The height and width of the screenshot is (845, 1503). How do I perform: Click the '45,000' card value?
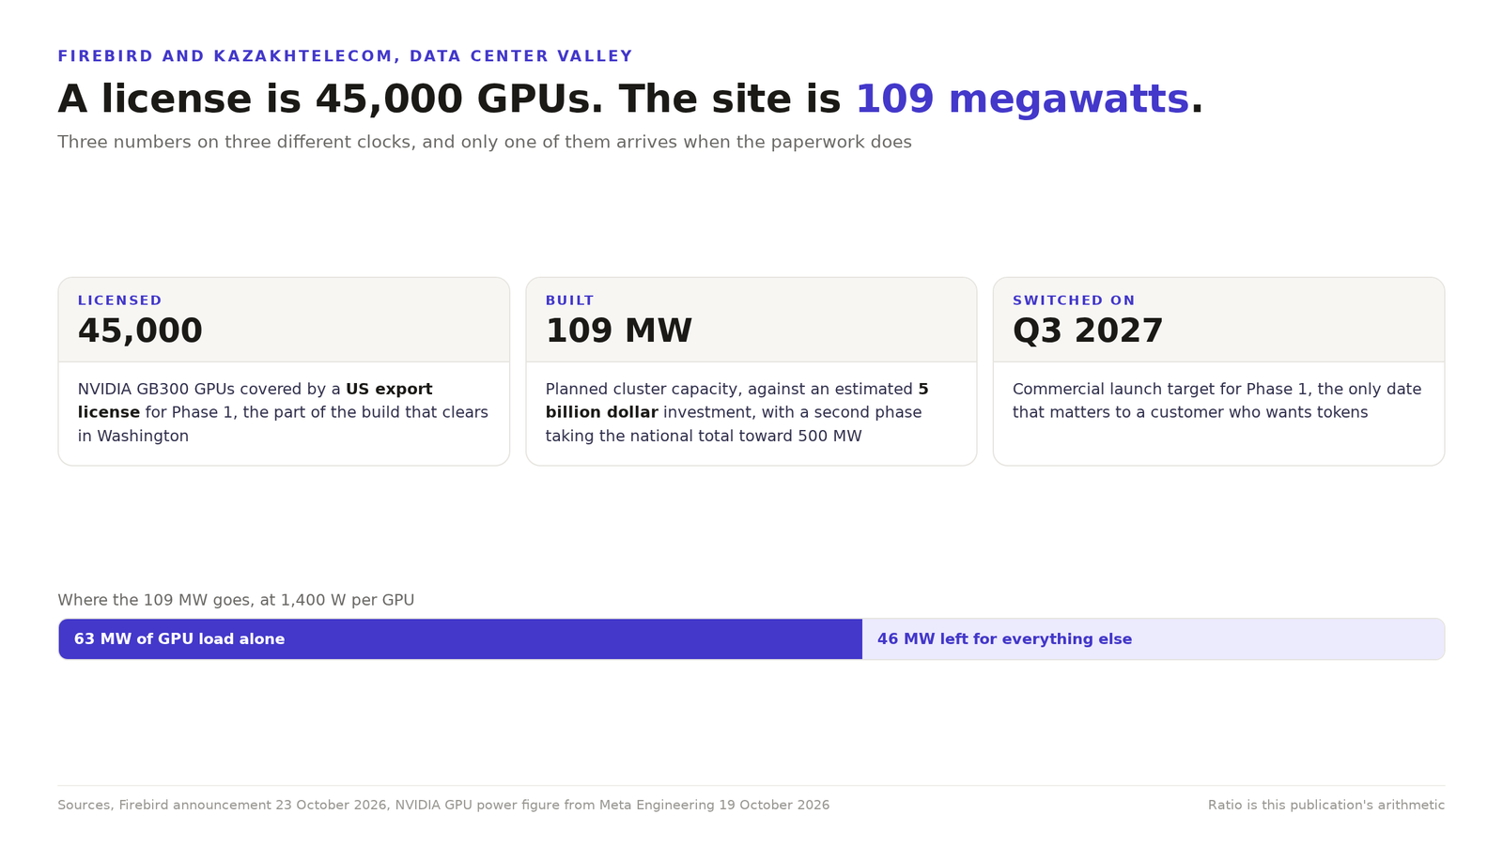(x=140, y=331)
